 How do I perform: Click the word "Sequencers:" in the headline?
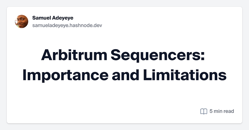(158, 56)
